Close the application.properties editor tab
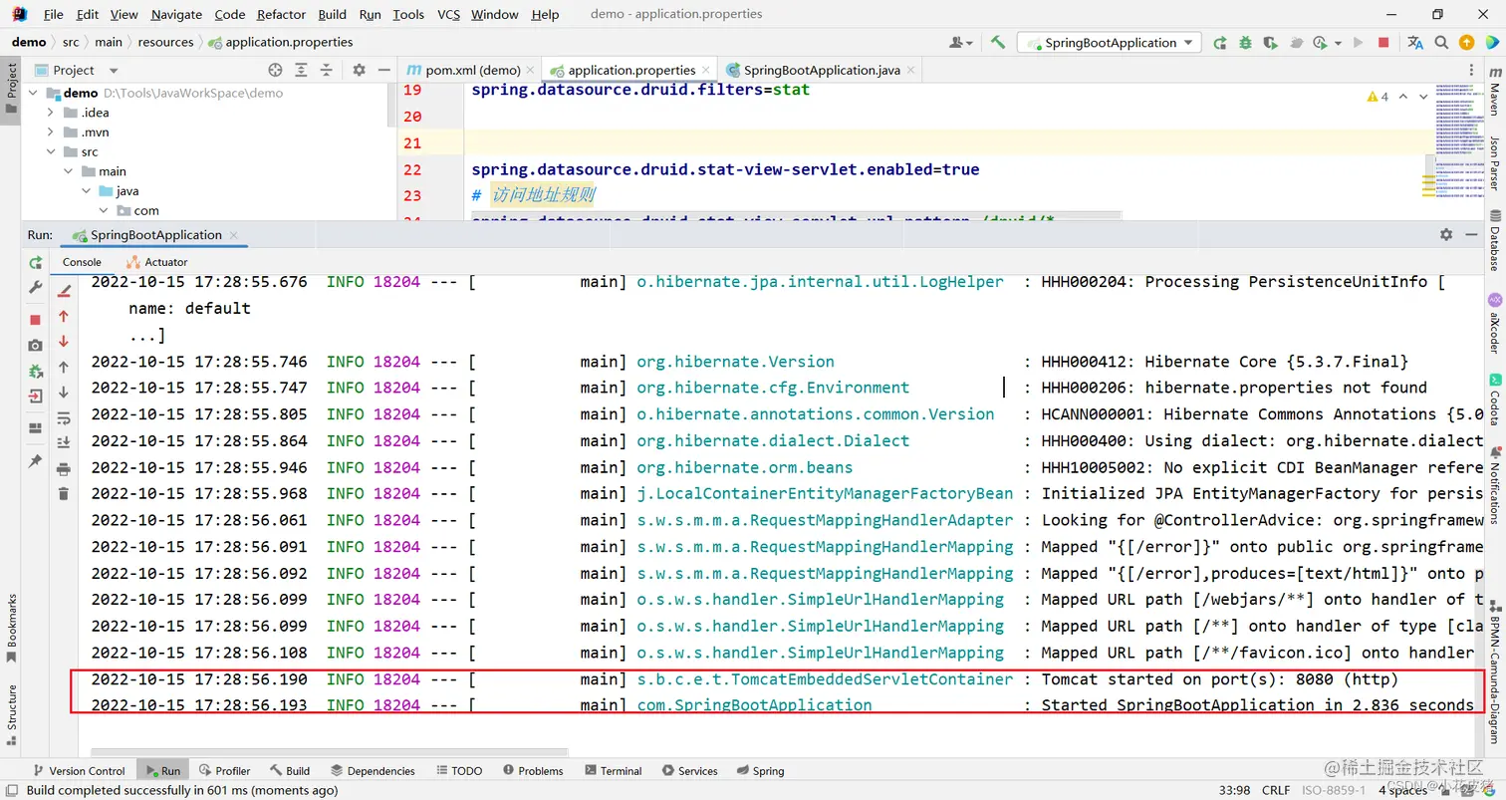Screen dimensions: 1506x800 [x=707, y=70]
